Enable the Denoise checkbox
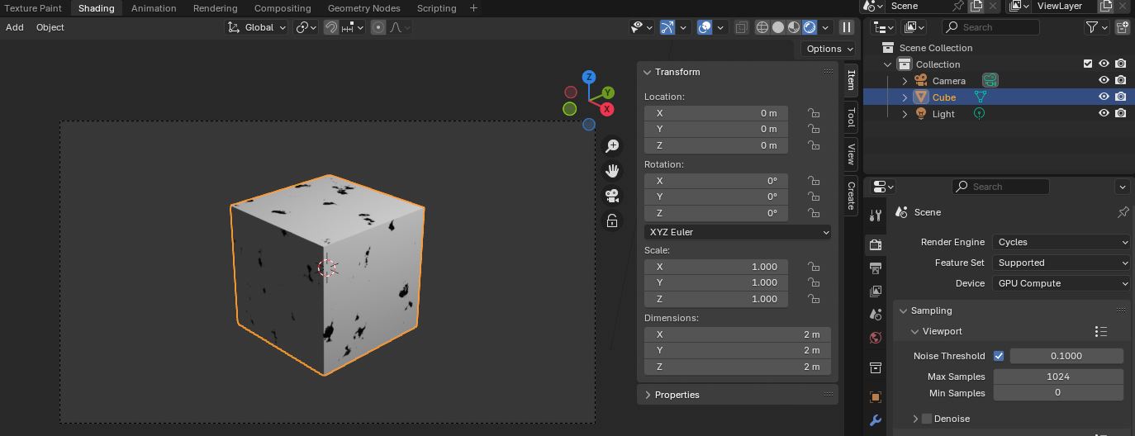The width and height of the screenshot is (1135, 436). 927,419
